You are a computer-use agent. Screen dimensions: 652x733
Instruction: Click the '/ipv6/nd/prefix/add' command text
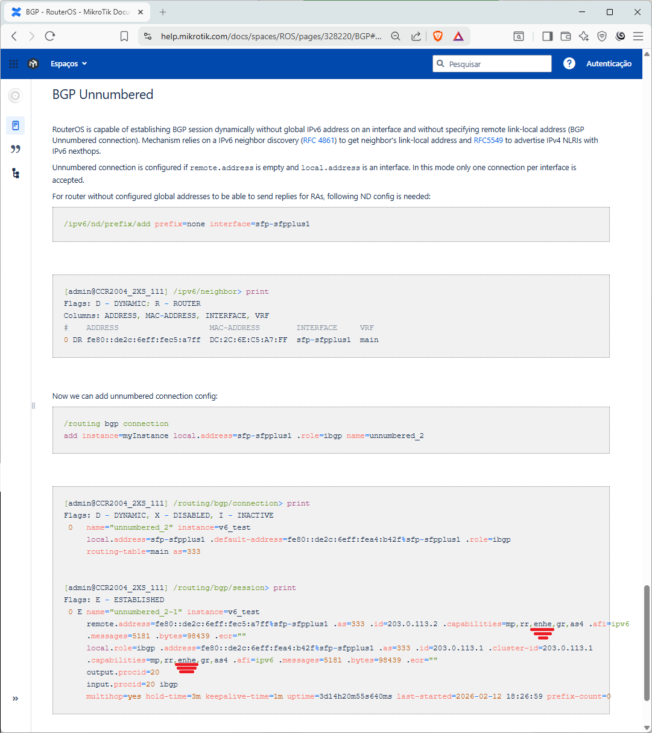(107, 224)
